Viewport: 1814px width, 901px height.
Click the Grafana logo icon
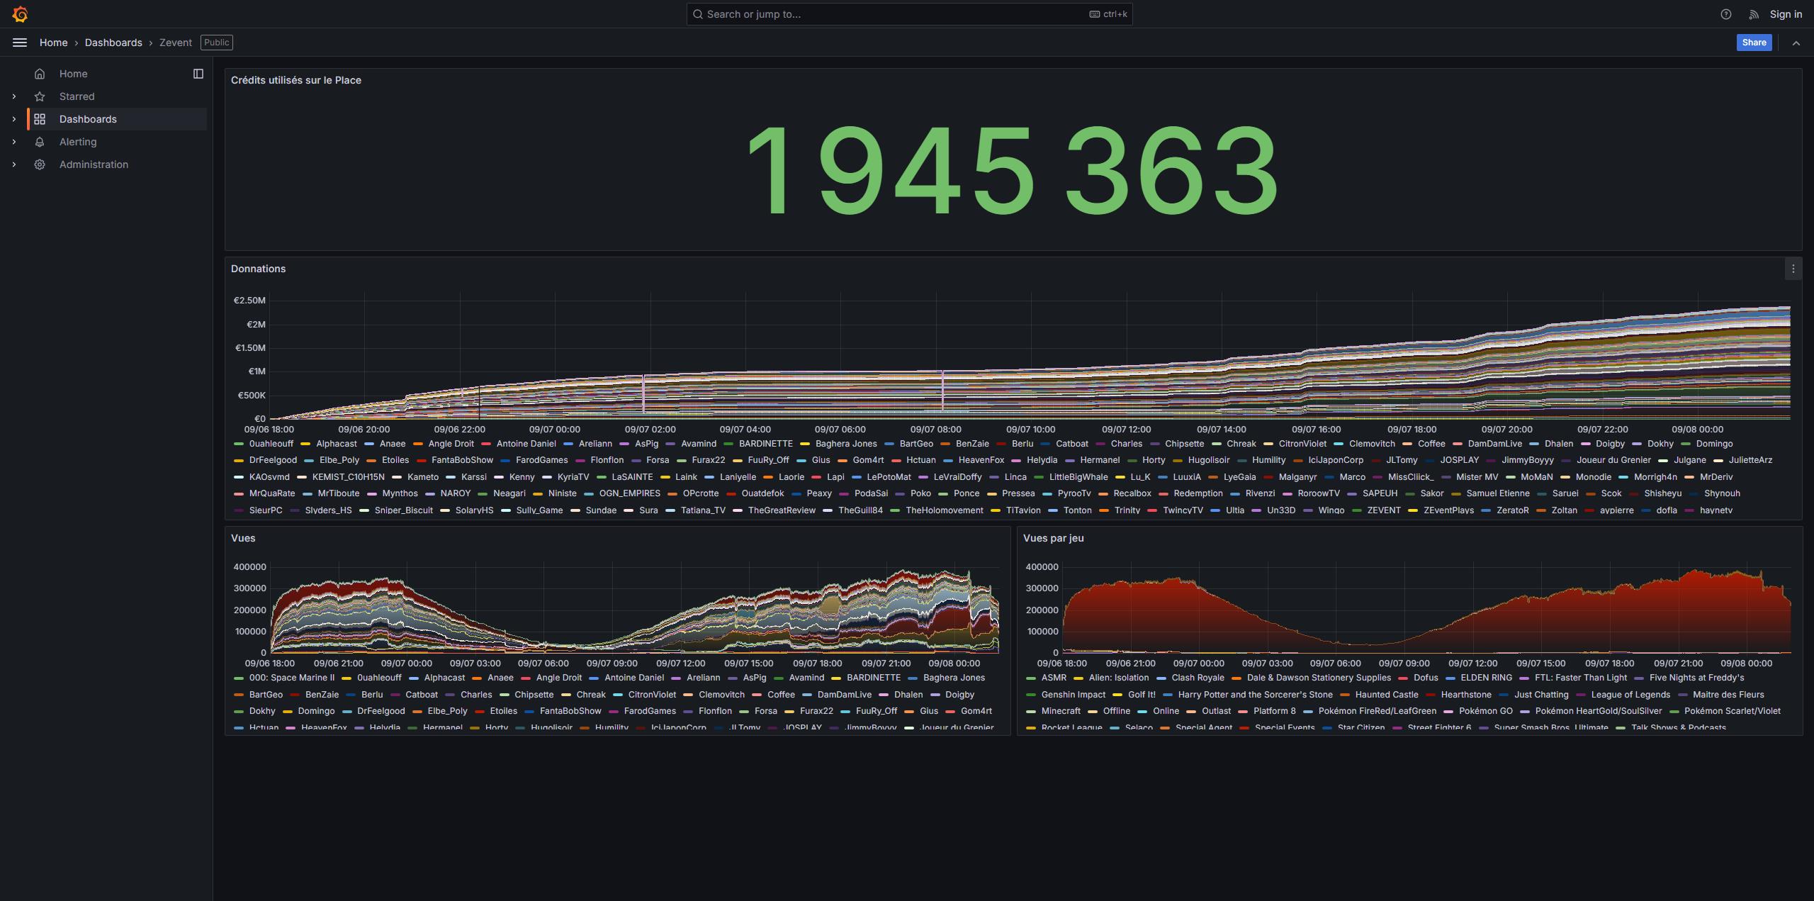coord(20,14)
